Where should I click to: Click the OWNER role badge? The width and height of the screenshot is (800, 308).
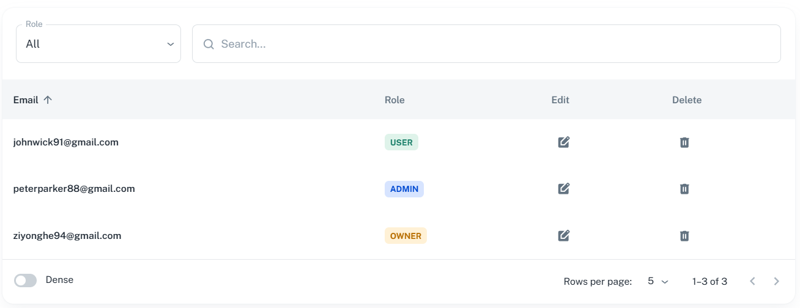pos(406,235)
